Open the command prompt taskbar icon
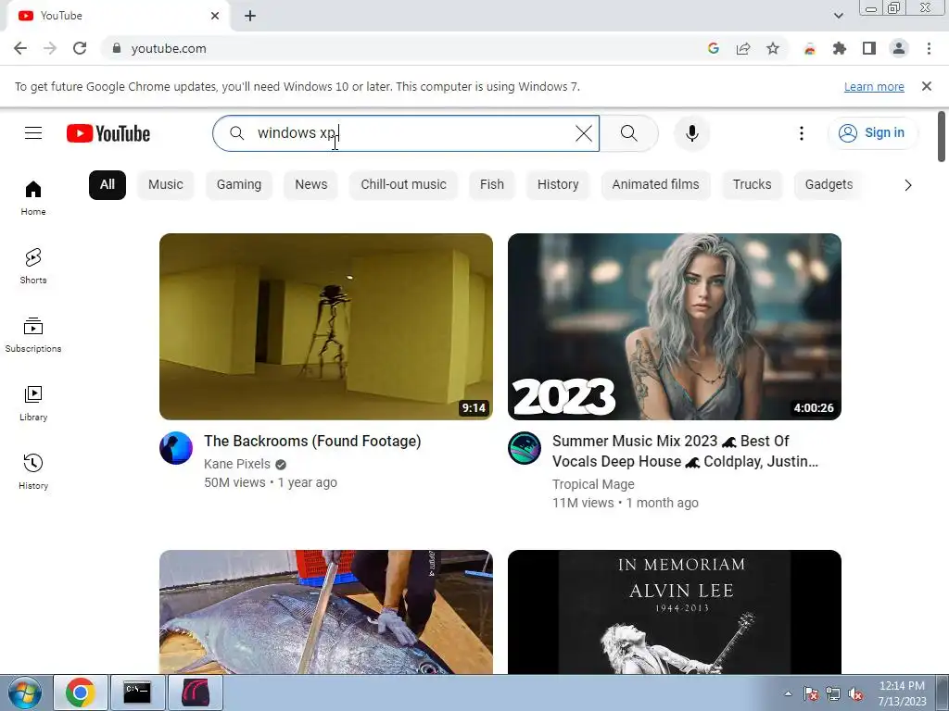The height and width of the screenshot is (711, 949). point(137,692)
